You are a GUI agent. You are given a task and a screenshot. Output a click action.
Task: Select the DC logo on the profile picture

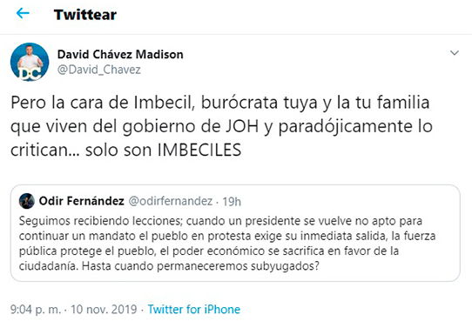pyautogui.click(x=30, y=74)
